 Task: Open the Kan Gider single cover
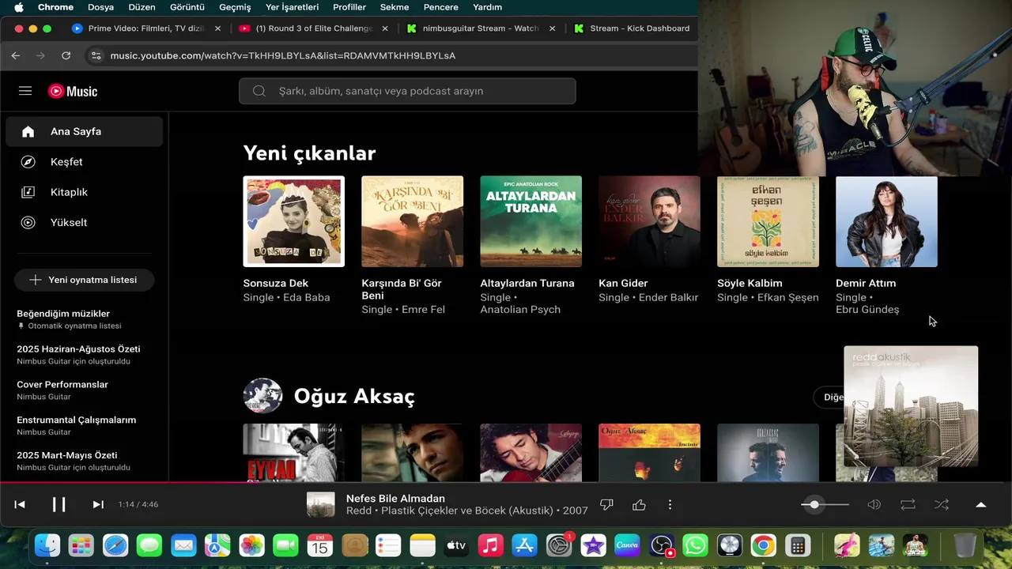(649, 221)
